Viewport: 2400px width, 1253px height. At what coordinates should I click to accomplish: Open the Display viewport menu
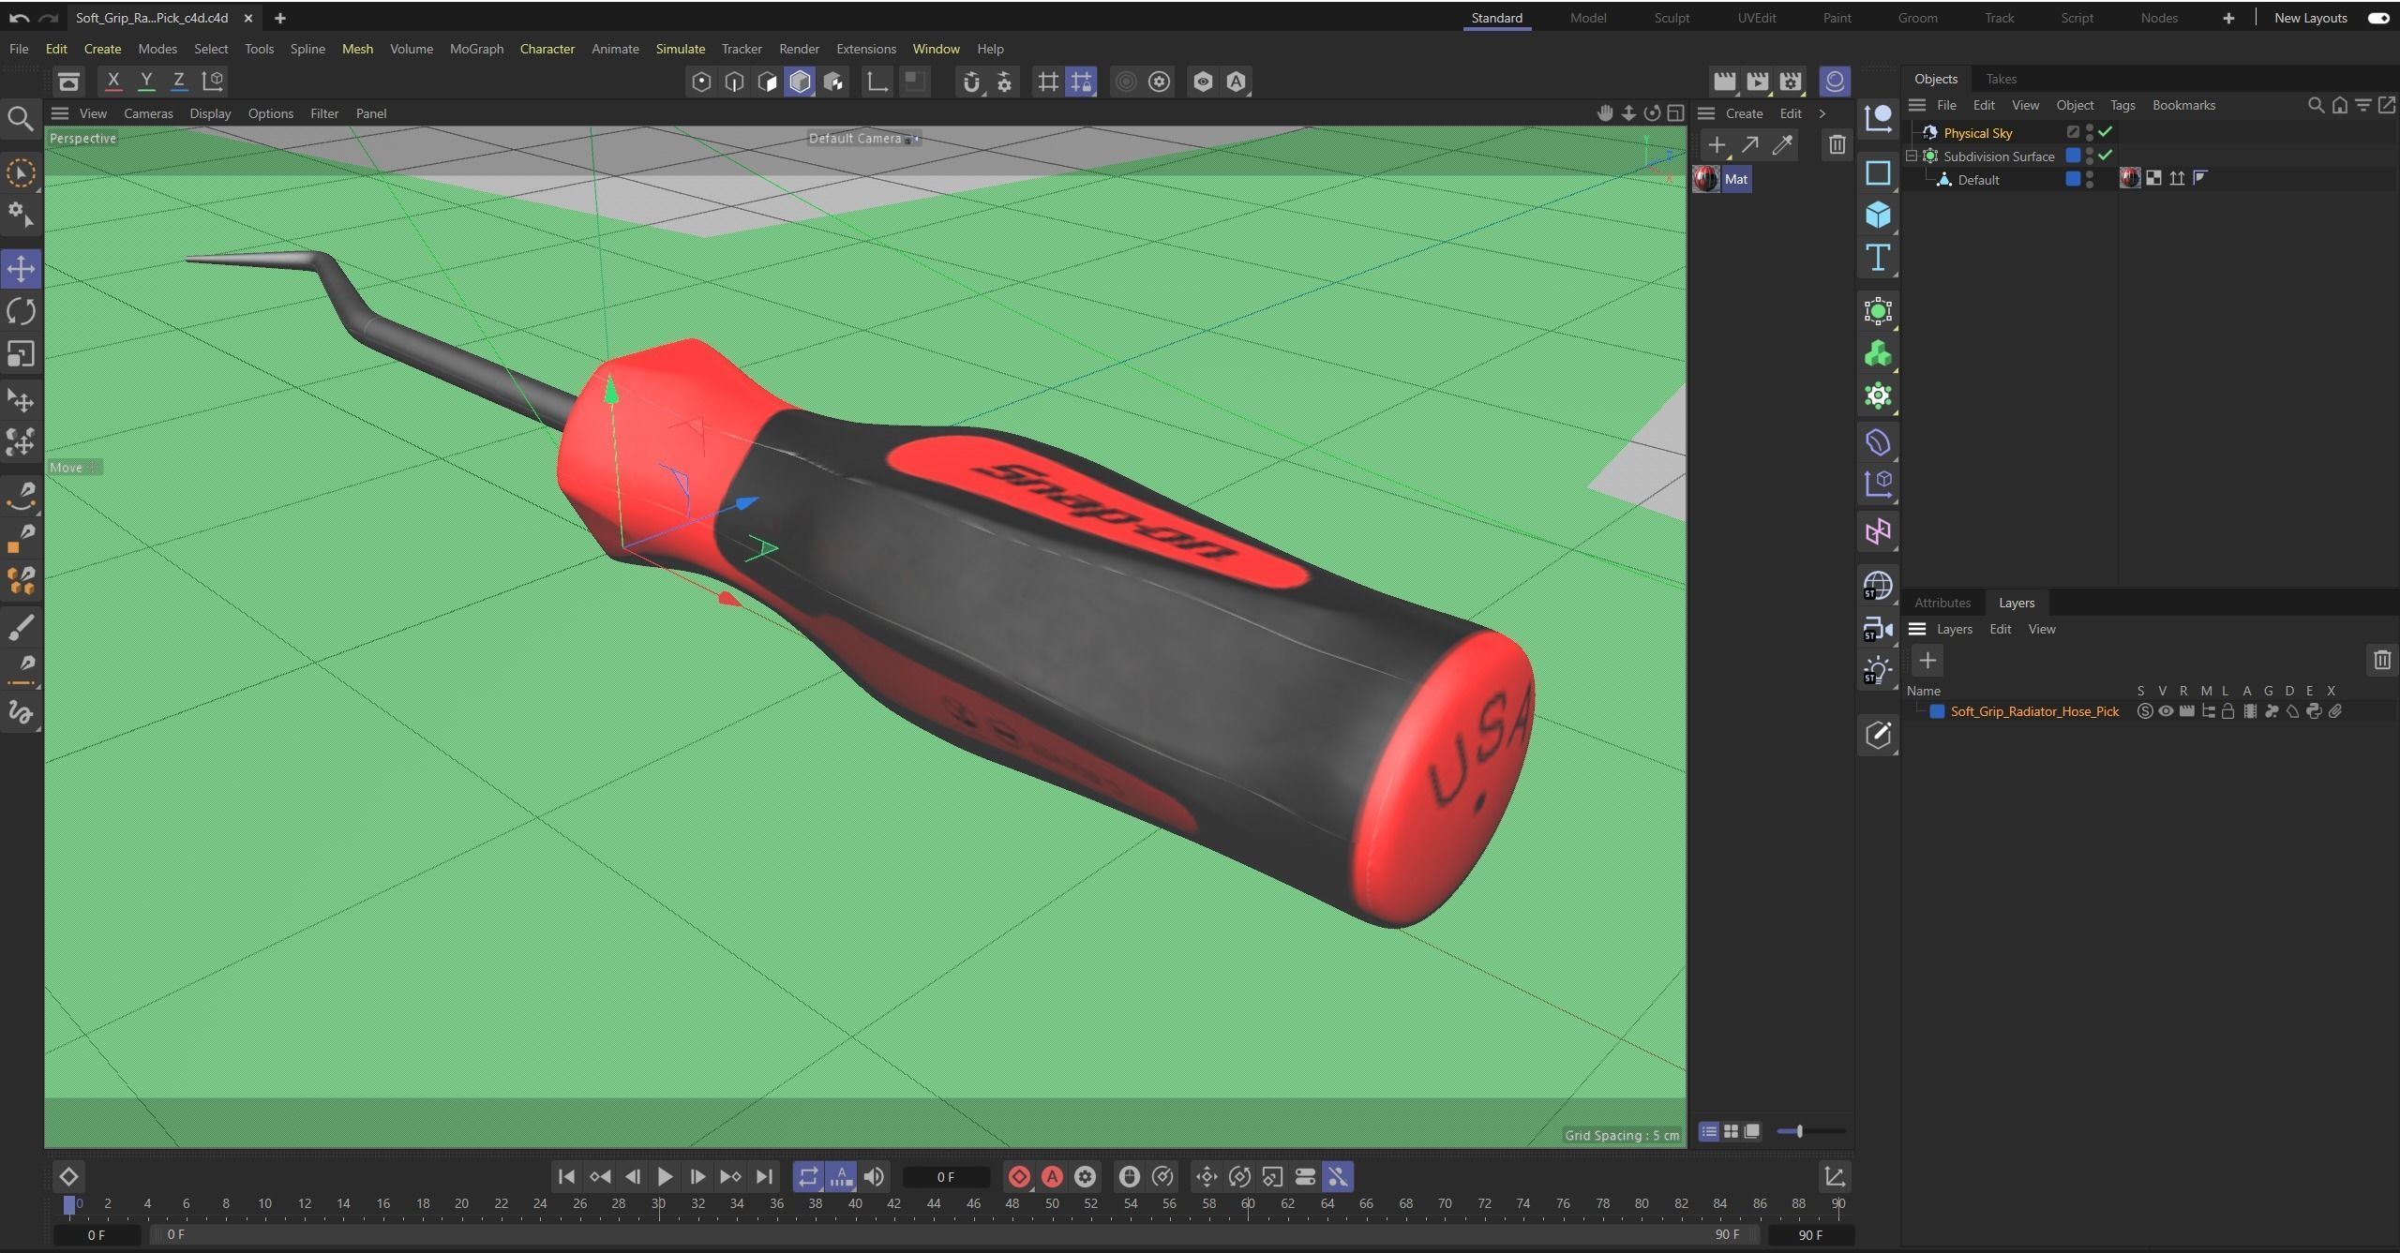tap(210, 113)
